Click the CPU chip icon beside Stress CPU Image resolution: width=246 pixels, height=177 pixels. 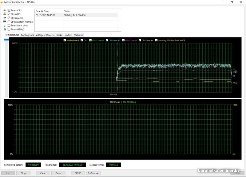click(x=5, y=10)
